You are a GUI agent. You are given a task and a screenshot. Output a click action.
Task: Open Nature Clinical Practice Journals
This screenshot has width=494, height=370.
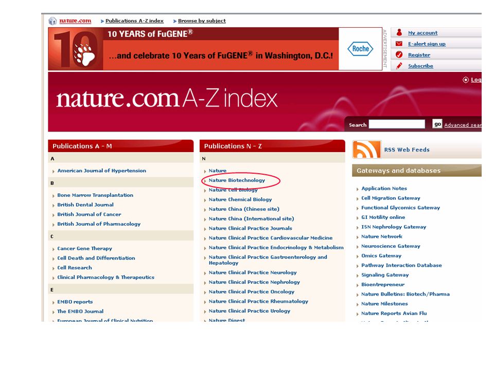pos(251,228)
